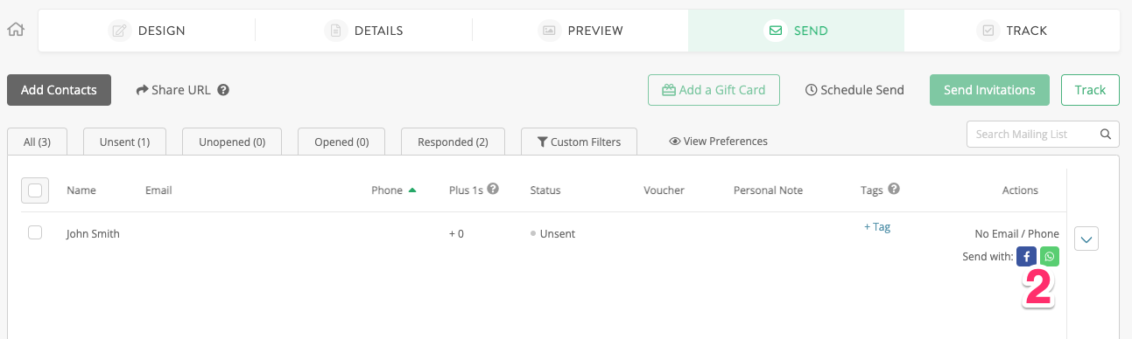Open the Plus 1s help tooltip icon

coord(493,189)
